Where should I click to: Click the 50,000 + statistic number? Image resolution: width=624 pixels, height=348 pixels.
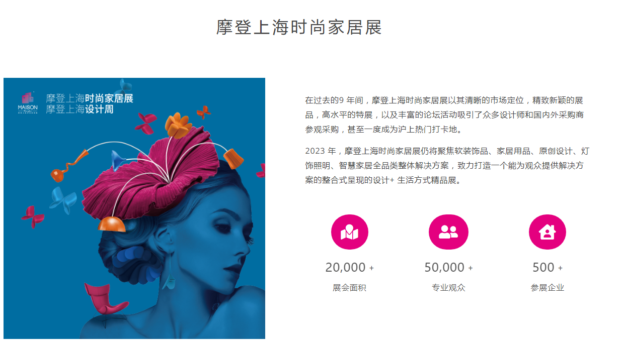pyautogui.click(x=448, y=268)
